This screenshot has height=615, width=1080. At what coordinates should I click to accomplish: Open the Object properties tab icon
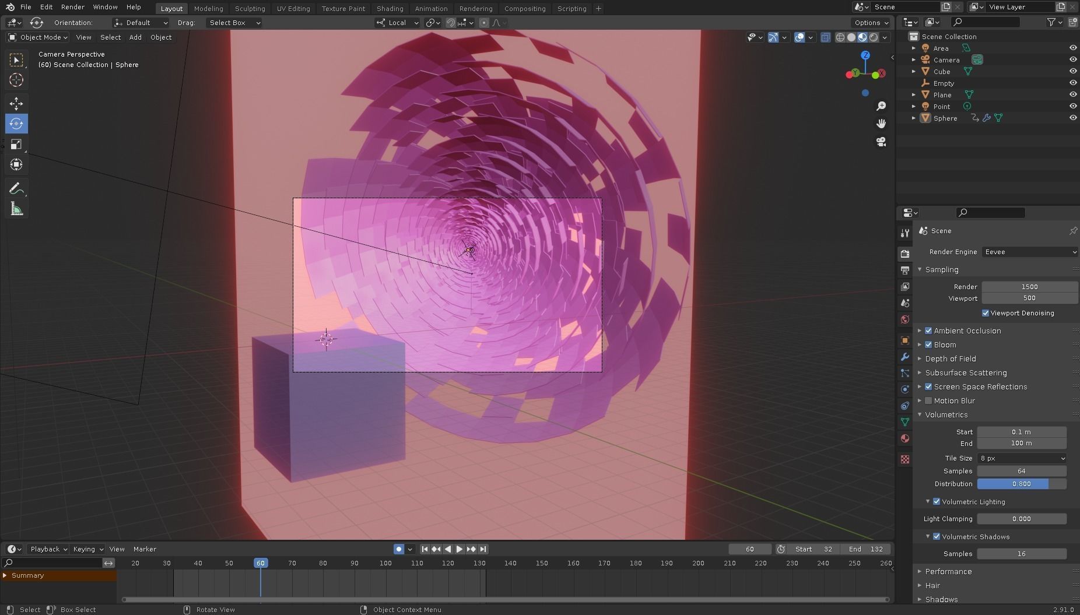(905, 340)
